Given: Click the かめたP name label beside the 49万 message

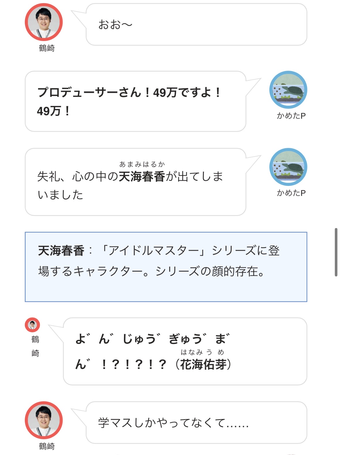Looking at the screenshot, I should point(291,116).
